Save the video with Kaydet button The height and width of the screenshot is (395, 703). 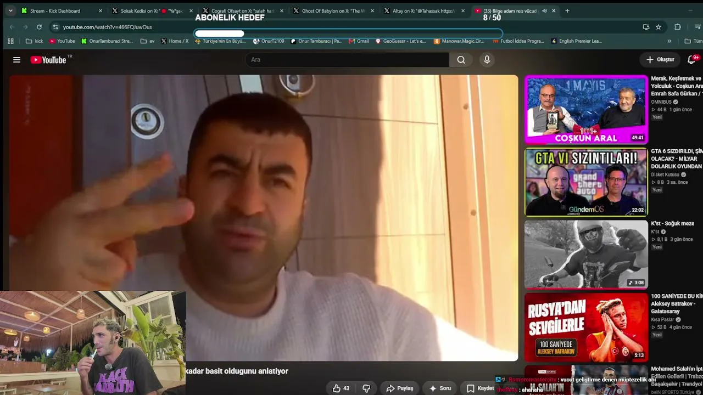481,388
